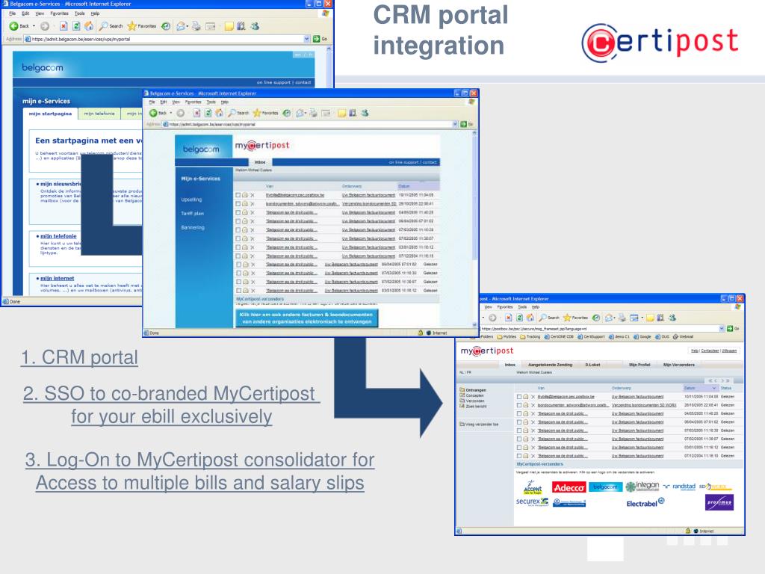This screenshot has width=765, height=574.
Task: Check the third message checkbox in the middle window
Action: [x=238, y=212]
